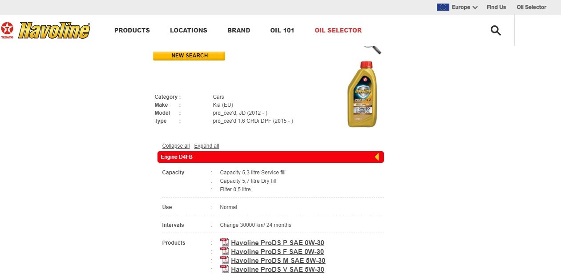
Task: Click the Havoline logo
Action: pyautogui.click(x=54, y=30)
